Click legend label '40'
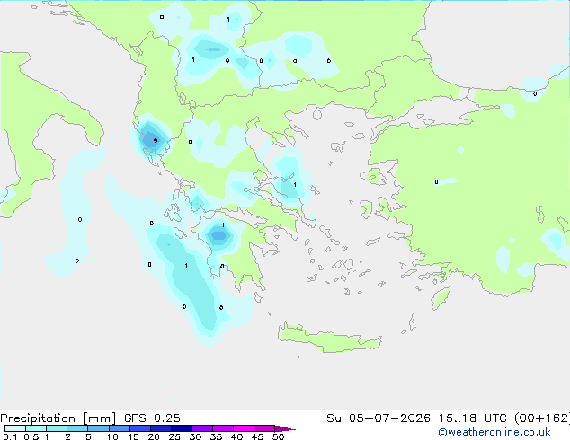This screenshot has height=440, width=570. [236, 436]
